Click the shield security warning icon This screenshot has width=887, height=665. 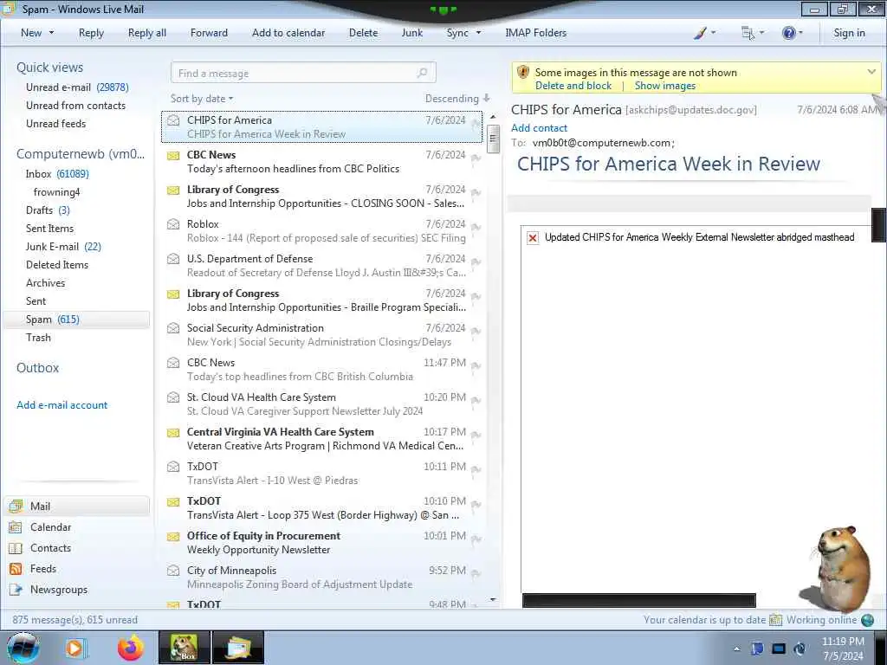(523, 72)
